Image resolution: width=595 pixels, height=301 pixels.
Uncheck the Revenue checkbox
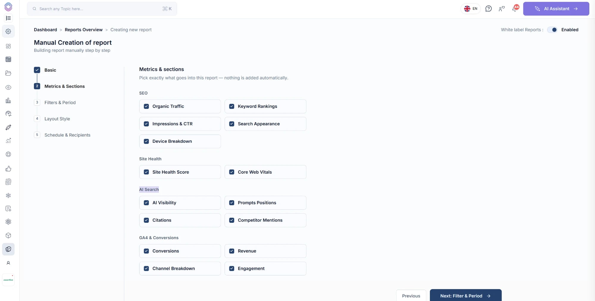coord(232,251)
